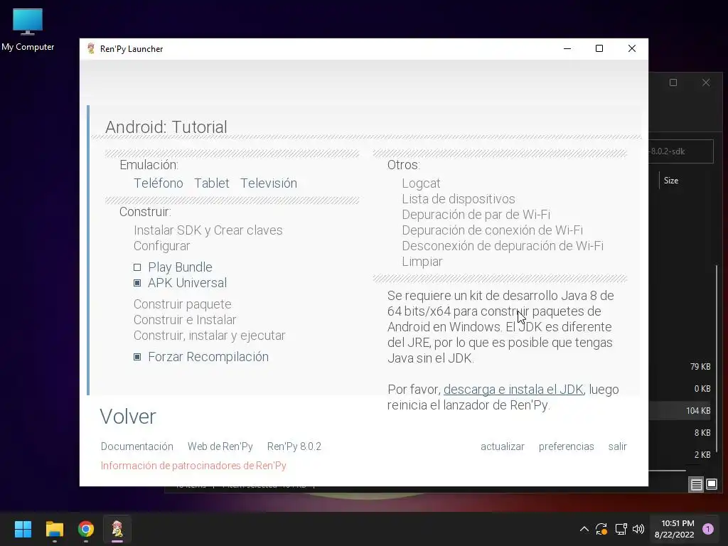Screen dimensions: 728x546
Task: Close the Ren'Py Launcher window
Action: 631,49
